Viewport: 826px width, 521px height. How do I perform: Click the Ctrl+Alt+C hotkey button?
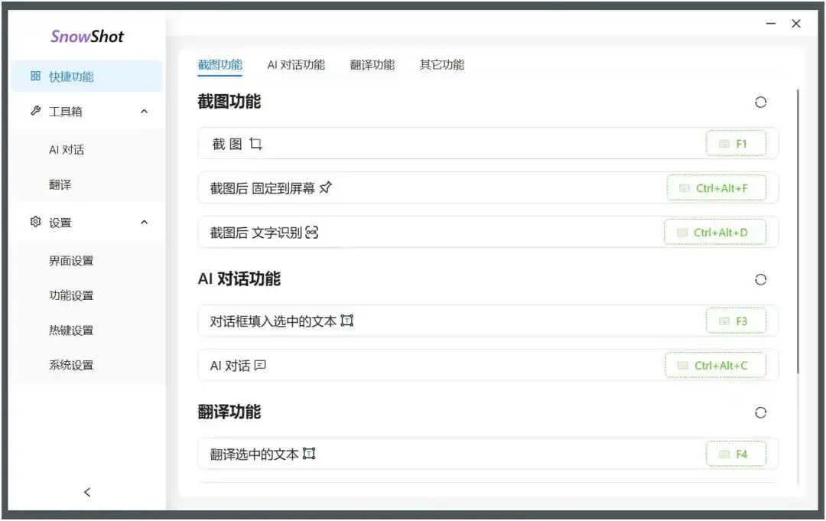click(x=717, y=365)
